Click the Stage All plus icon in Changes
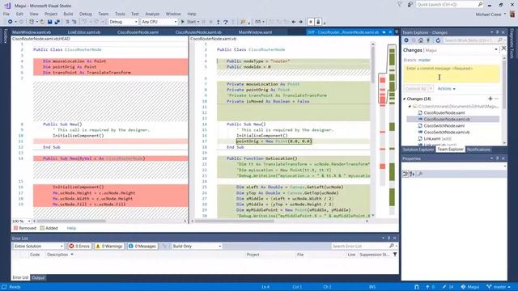Viewport: 518px width, 291px height. point(490,99)
